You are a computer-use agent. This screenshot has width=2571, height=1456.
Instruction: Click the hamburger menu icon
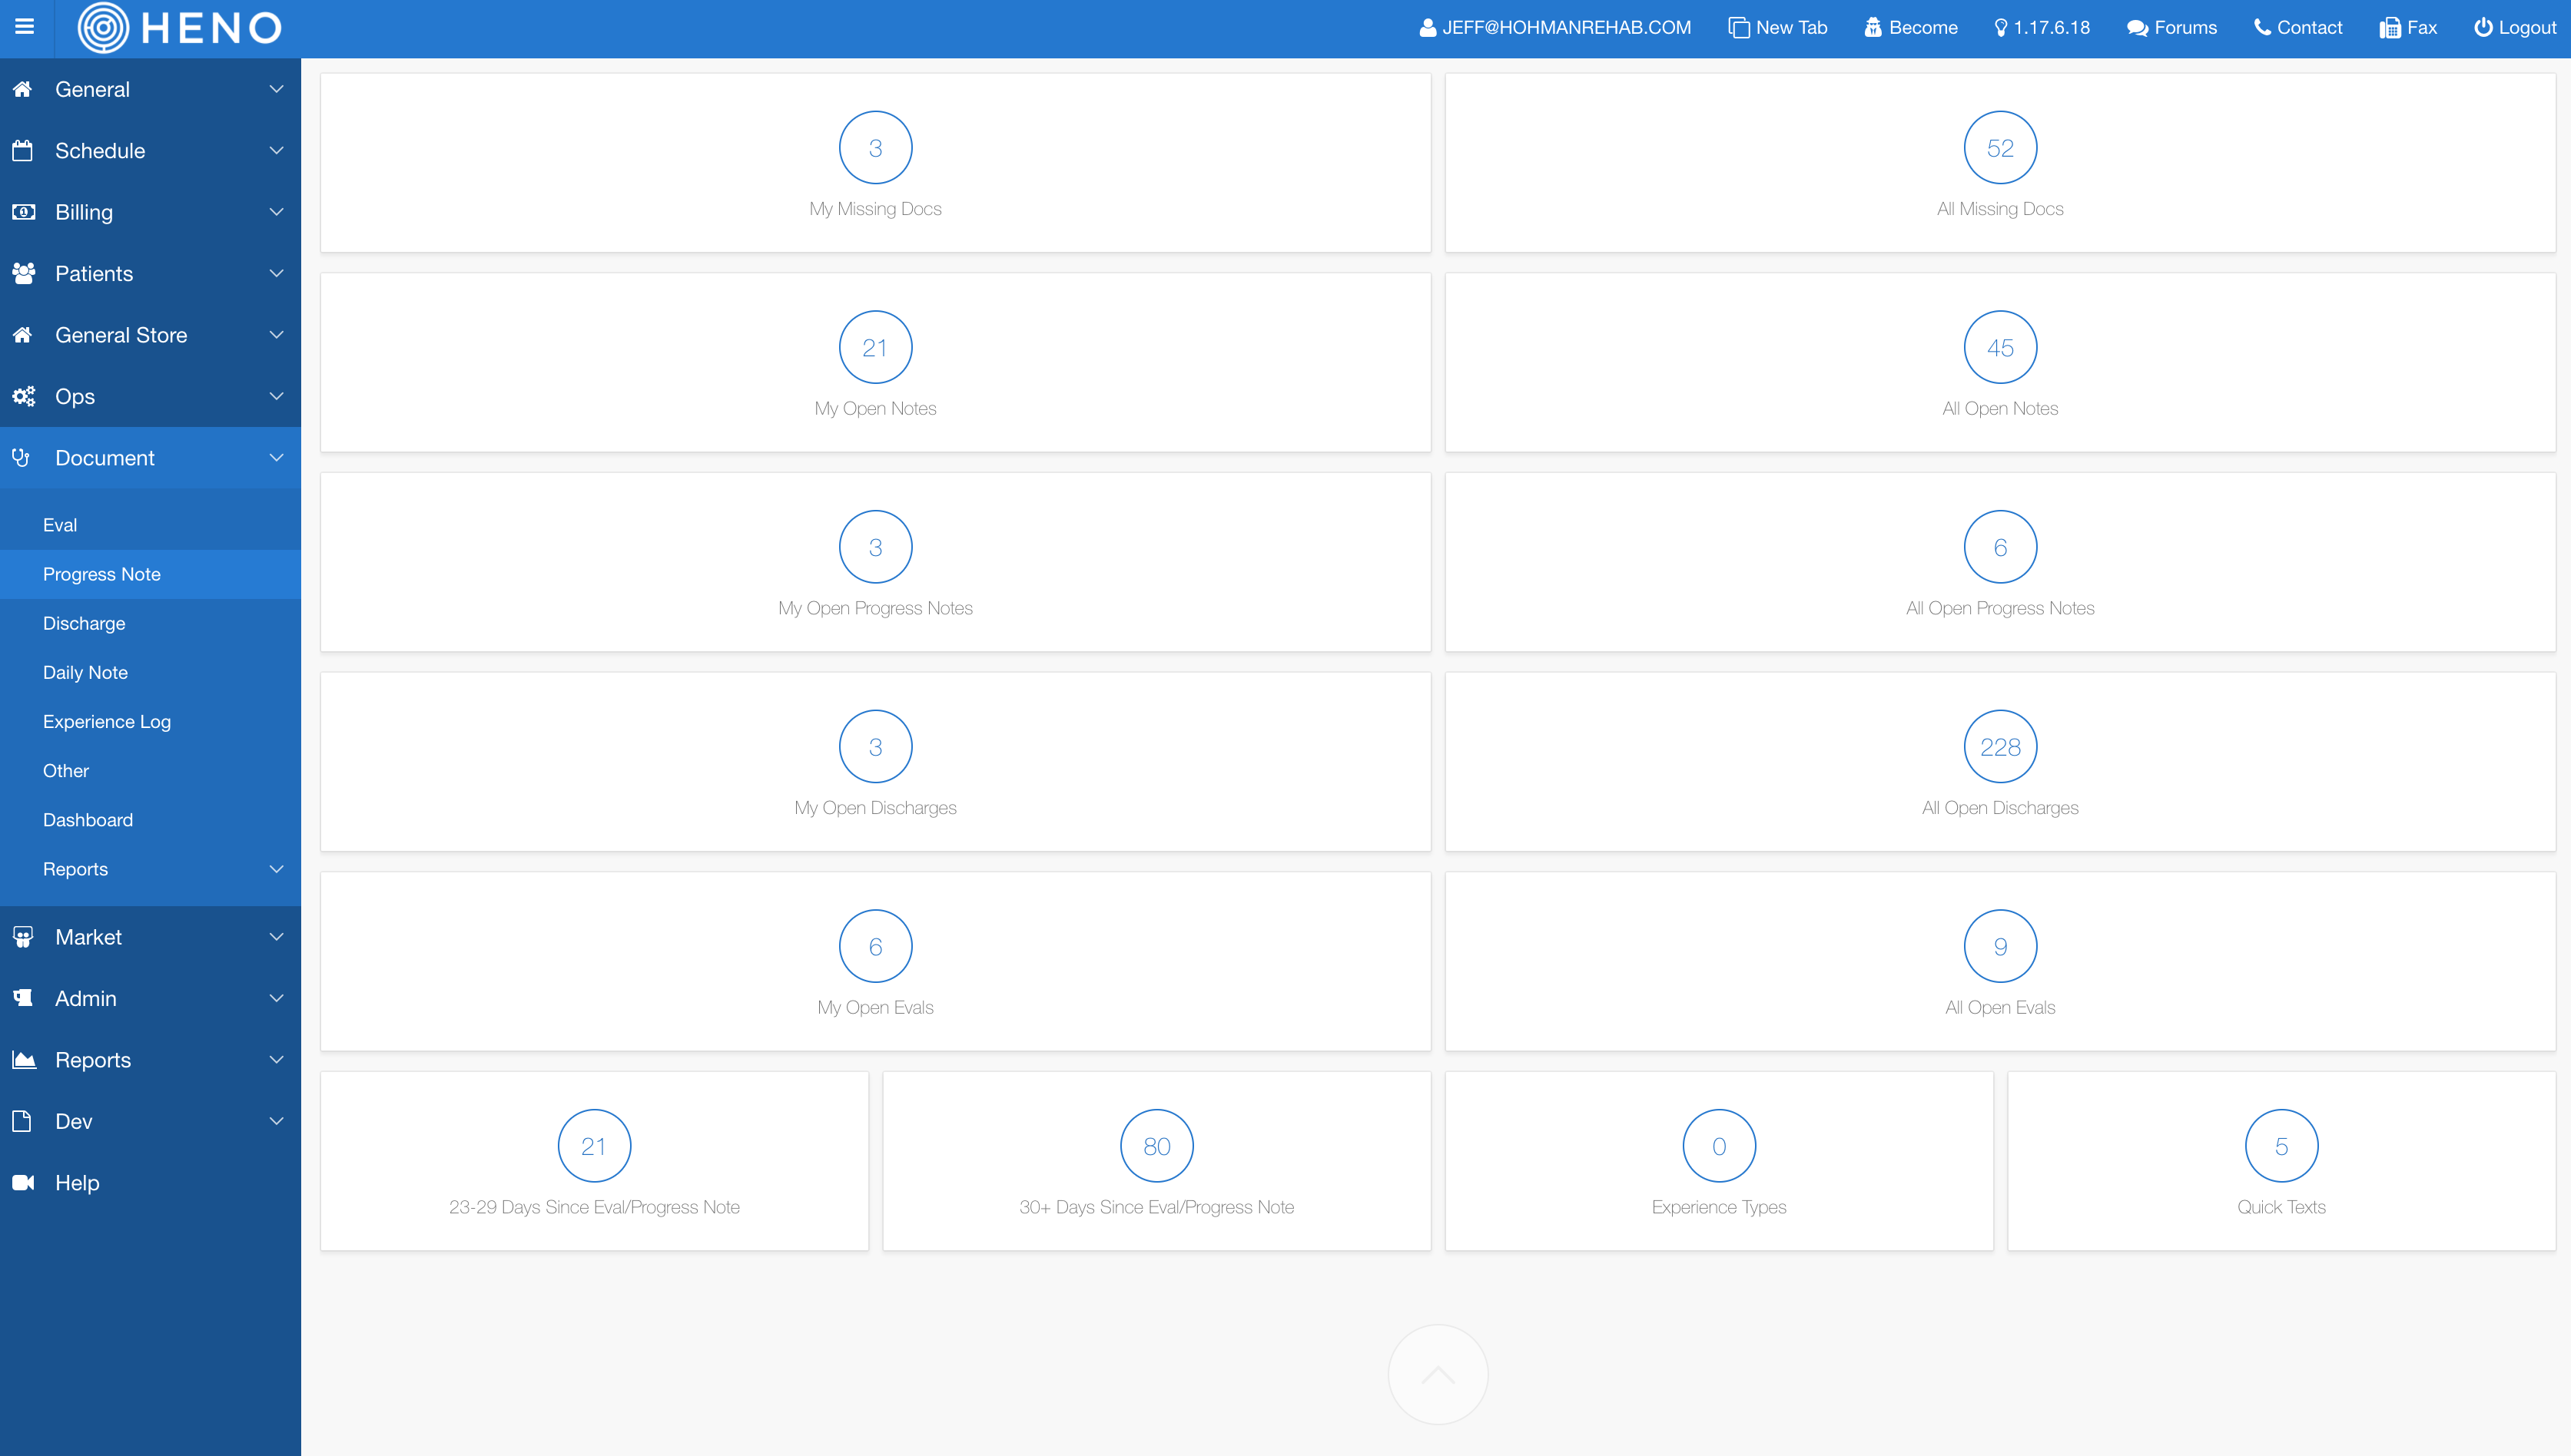tap(24, 27)
